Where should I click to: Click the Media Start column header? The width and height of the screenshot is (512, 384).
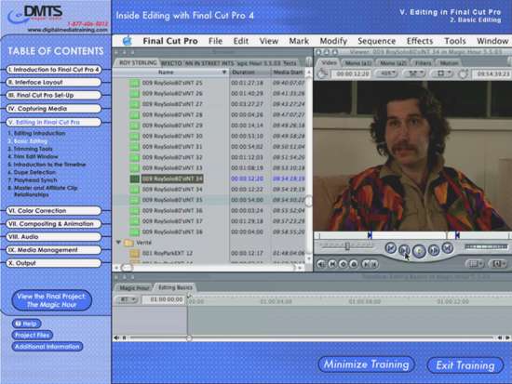click(x=288, y=73)
